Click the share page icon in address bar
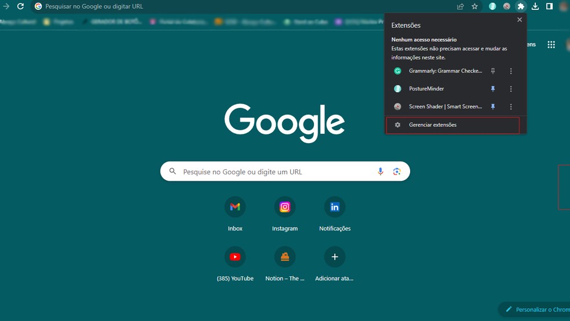The width and height of the screenshot is (570, 321). (x=460, y=6)
